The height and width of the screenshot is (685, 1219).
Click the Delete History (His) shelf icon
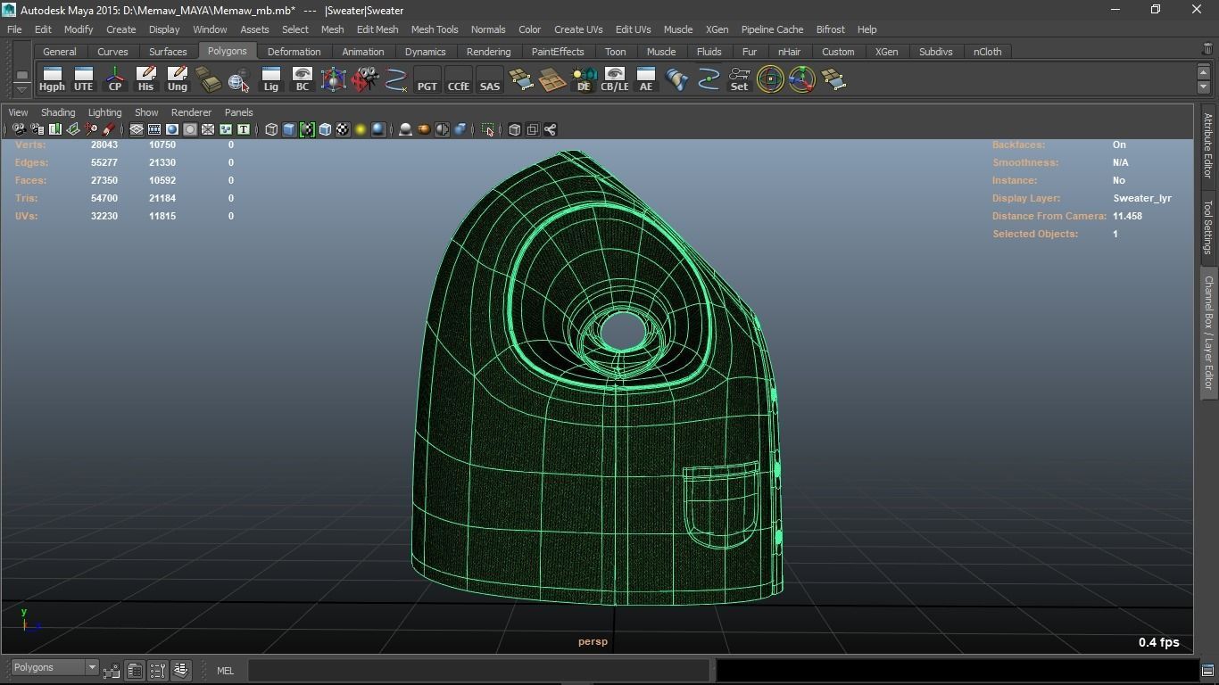click(x=145, y=79)
